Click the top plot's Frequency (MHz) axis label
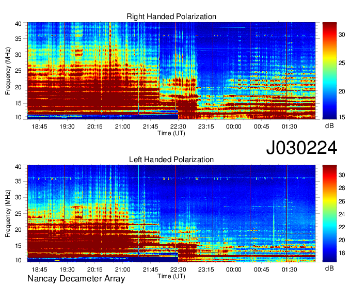This screenshot has width=351, height=285. pos(8,71)
